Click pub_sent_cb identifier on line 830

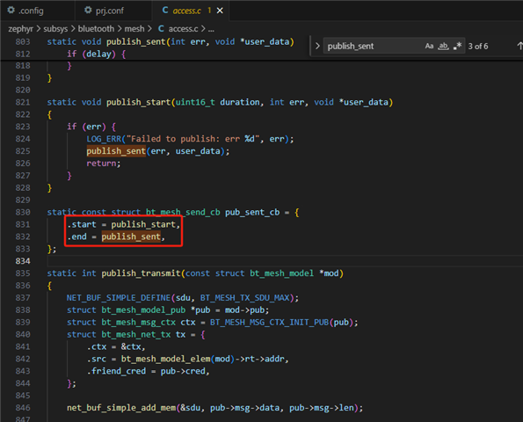(252, 213)
